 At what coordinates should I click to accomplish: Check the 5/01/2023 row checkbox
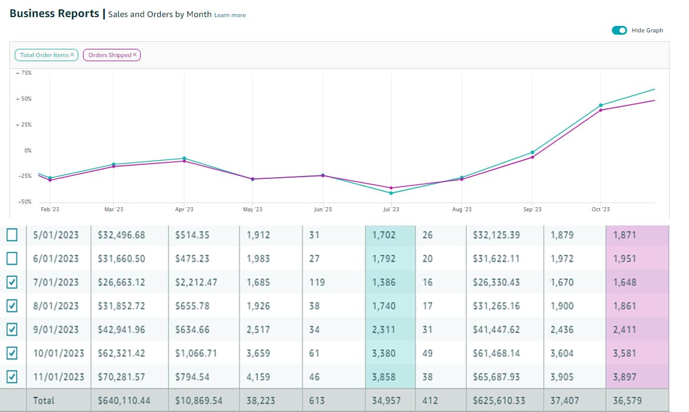pos(12,235)
